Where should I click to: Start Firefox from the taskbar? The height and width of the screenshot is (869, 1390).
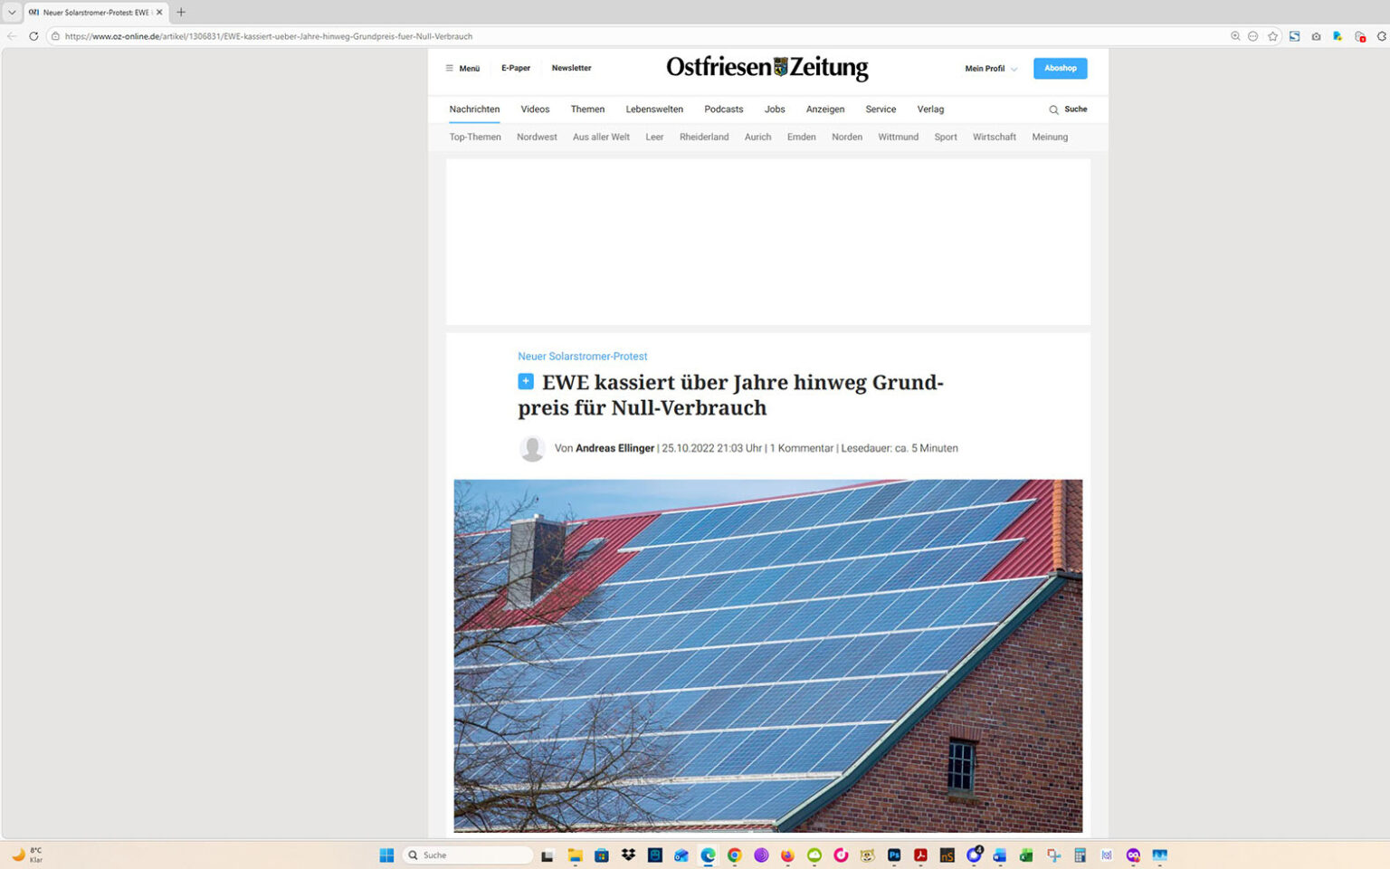[786, 855]
